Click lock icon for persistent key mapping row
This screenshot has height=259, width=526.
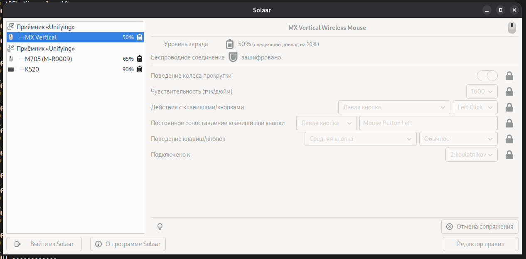pos(509,123)
